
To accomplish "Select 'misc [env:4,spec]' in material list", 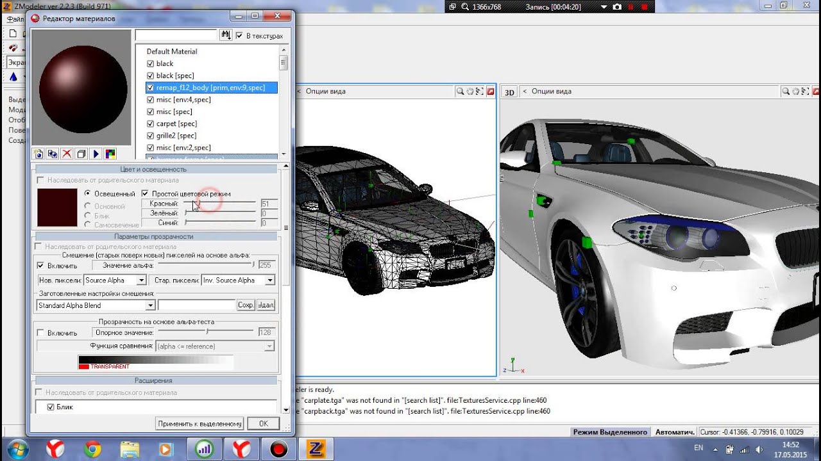I will (x=183, y=99).
